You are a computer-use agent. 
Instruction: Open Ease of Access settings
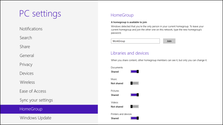(33, 91)
